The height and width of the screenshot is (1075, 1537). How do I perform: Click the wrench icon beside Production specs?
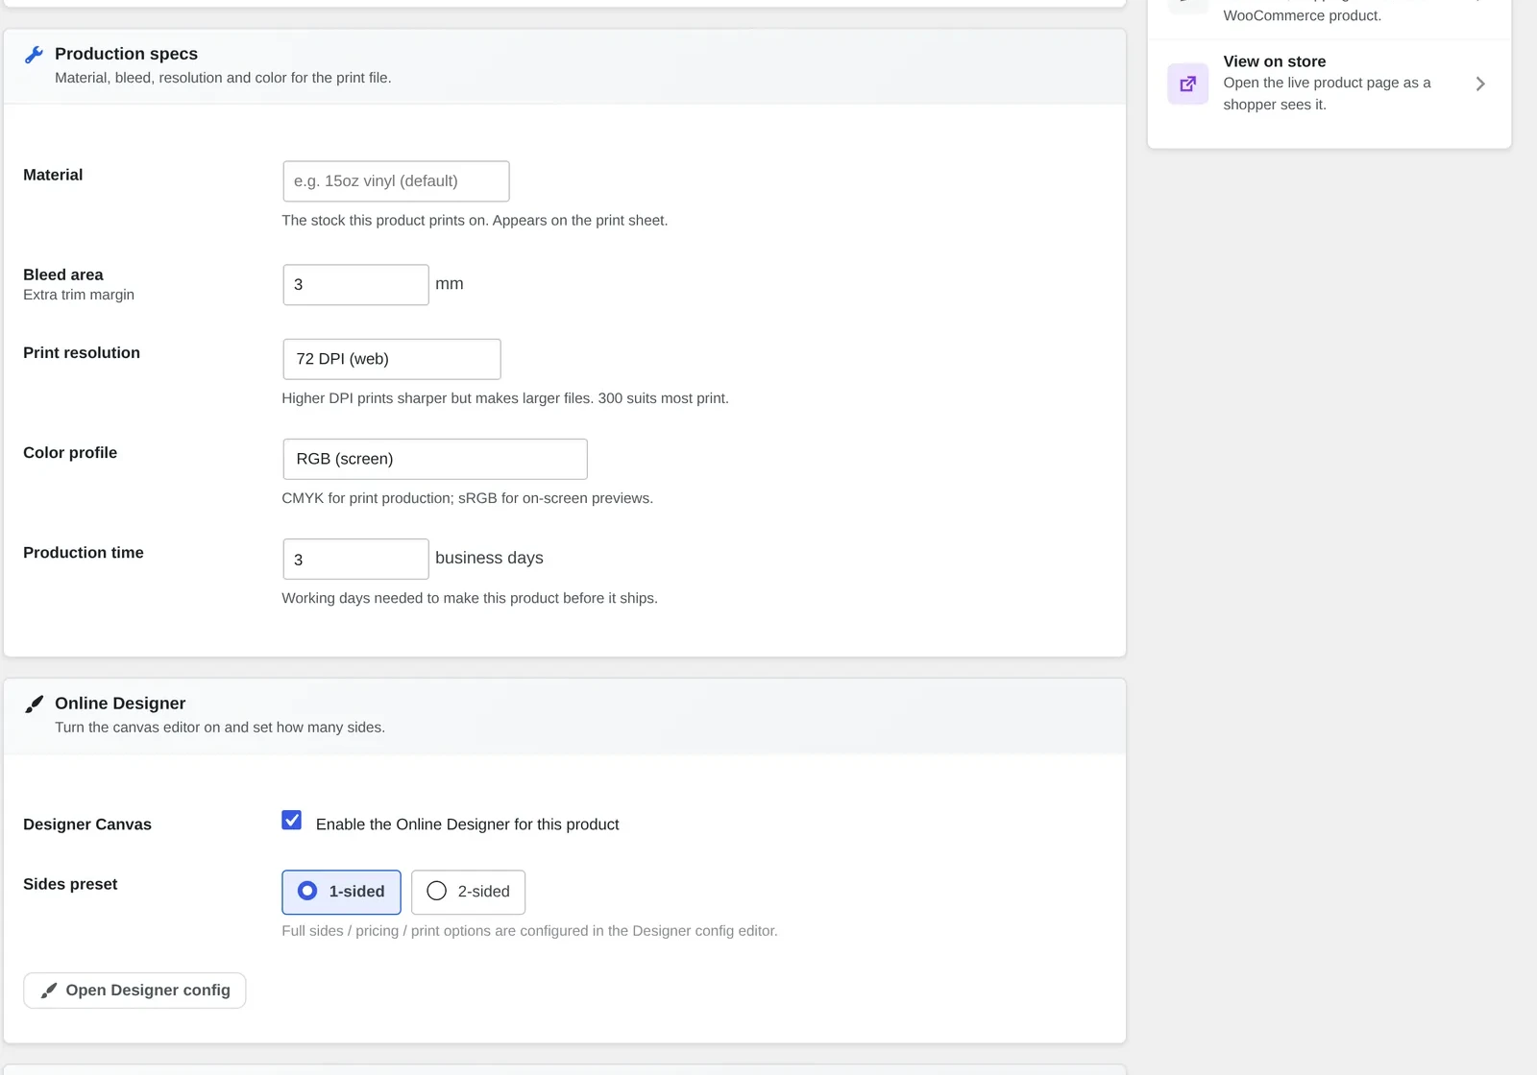(x=34, y=55)
